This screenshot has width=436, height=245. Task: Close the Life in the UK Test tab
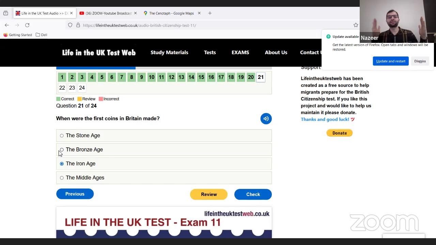tap(72, 13)
